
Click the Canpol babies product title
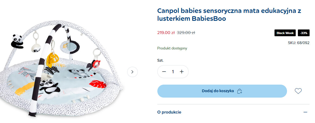pyautogui.click(x=229, y=15)
